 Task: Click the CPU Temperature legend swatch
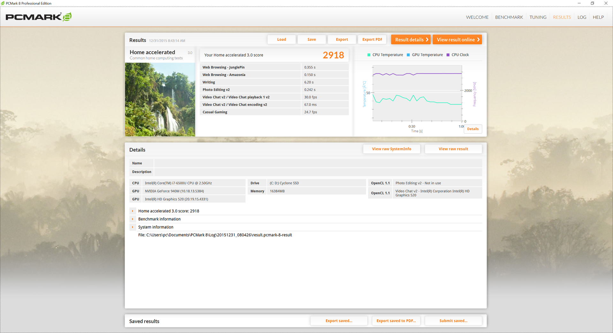click(369, 55)
